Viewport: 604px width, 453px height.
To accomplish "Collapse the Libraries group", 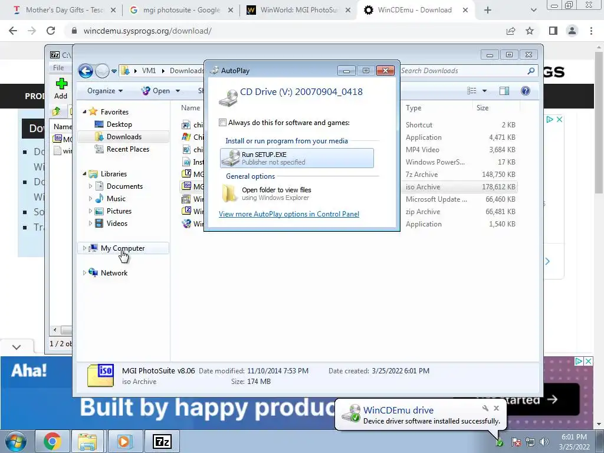I will click(x=84, y=174).
